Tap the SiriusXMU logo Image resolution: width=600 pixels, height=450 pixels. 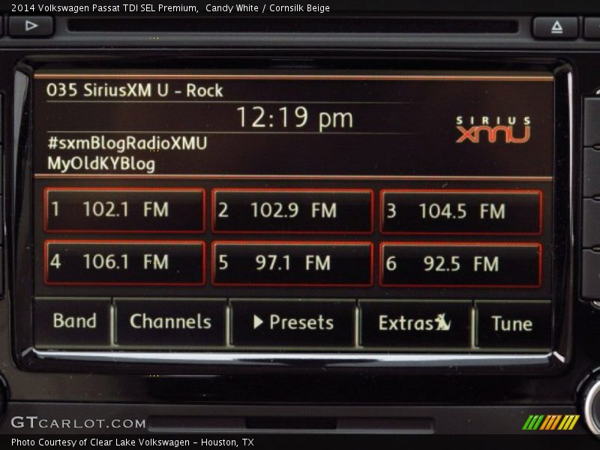point(493,130)
